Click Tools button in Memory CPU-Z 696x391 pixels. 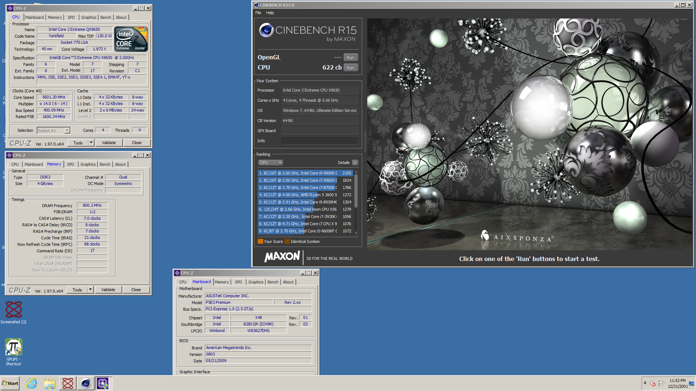point(77,290)
